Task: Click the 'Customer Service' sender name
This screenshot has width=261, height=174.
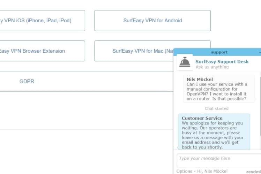Action: pos(202,118)
